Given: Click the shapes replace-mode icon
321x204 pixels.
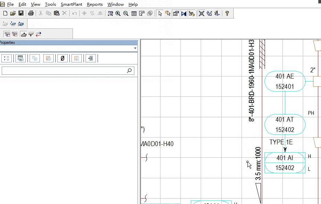Looking at the screenshot, I should pyautogui.click(x=209, y=13).
